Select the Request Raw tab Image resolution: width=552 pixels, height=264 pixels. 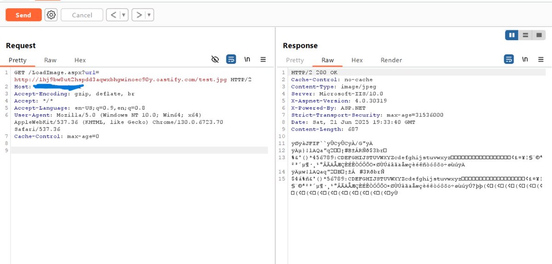pyautogui.click(x=50, y=60)
